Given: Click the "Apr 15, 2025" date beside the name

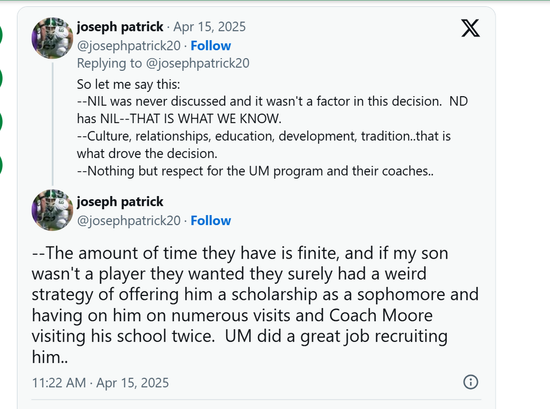Looking at the screenshot, I should point(210,26).
